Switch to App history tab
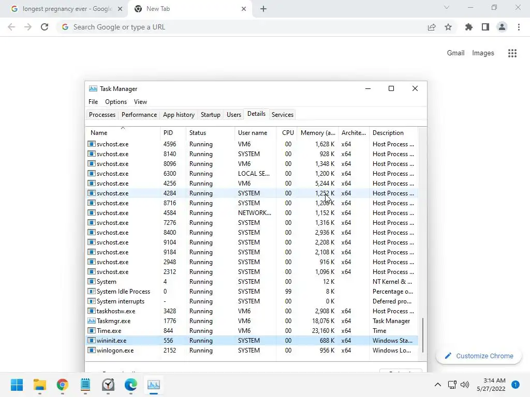Viewport: 530px width, 397px height. pyautogui.click(x=179, y=115)
